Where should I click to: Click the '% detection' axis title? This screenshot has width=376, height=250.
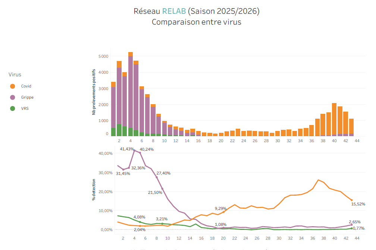coord(94,190)
